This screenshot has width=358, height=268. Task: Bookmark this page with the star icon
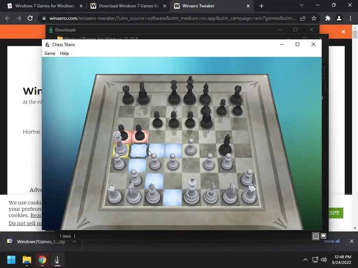314,18
